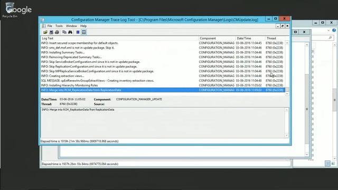Click the Date/Time value 03-06-2016 11:05:02
338x190 pixels.
[72, 99]
